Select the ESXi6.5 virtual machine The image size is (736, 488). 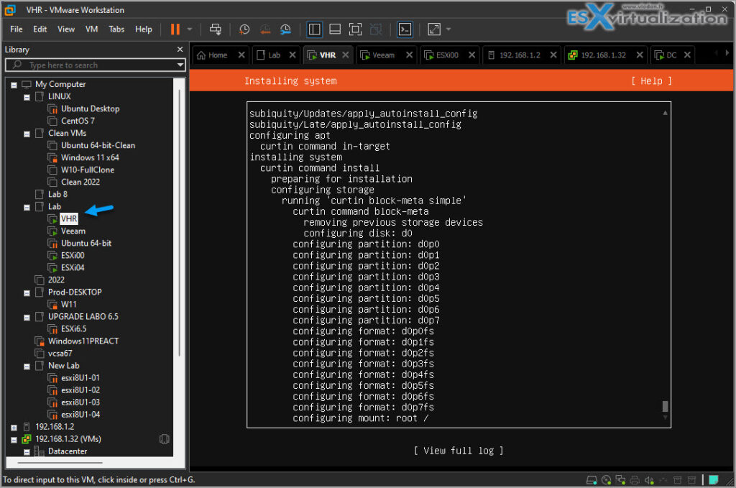pyautogui.click(x=73, y=328)
